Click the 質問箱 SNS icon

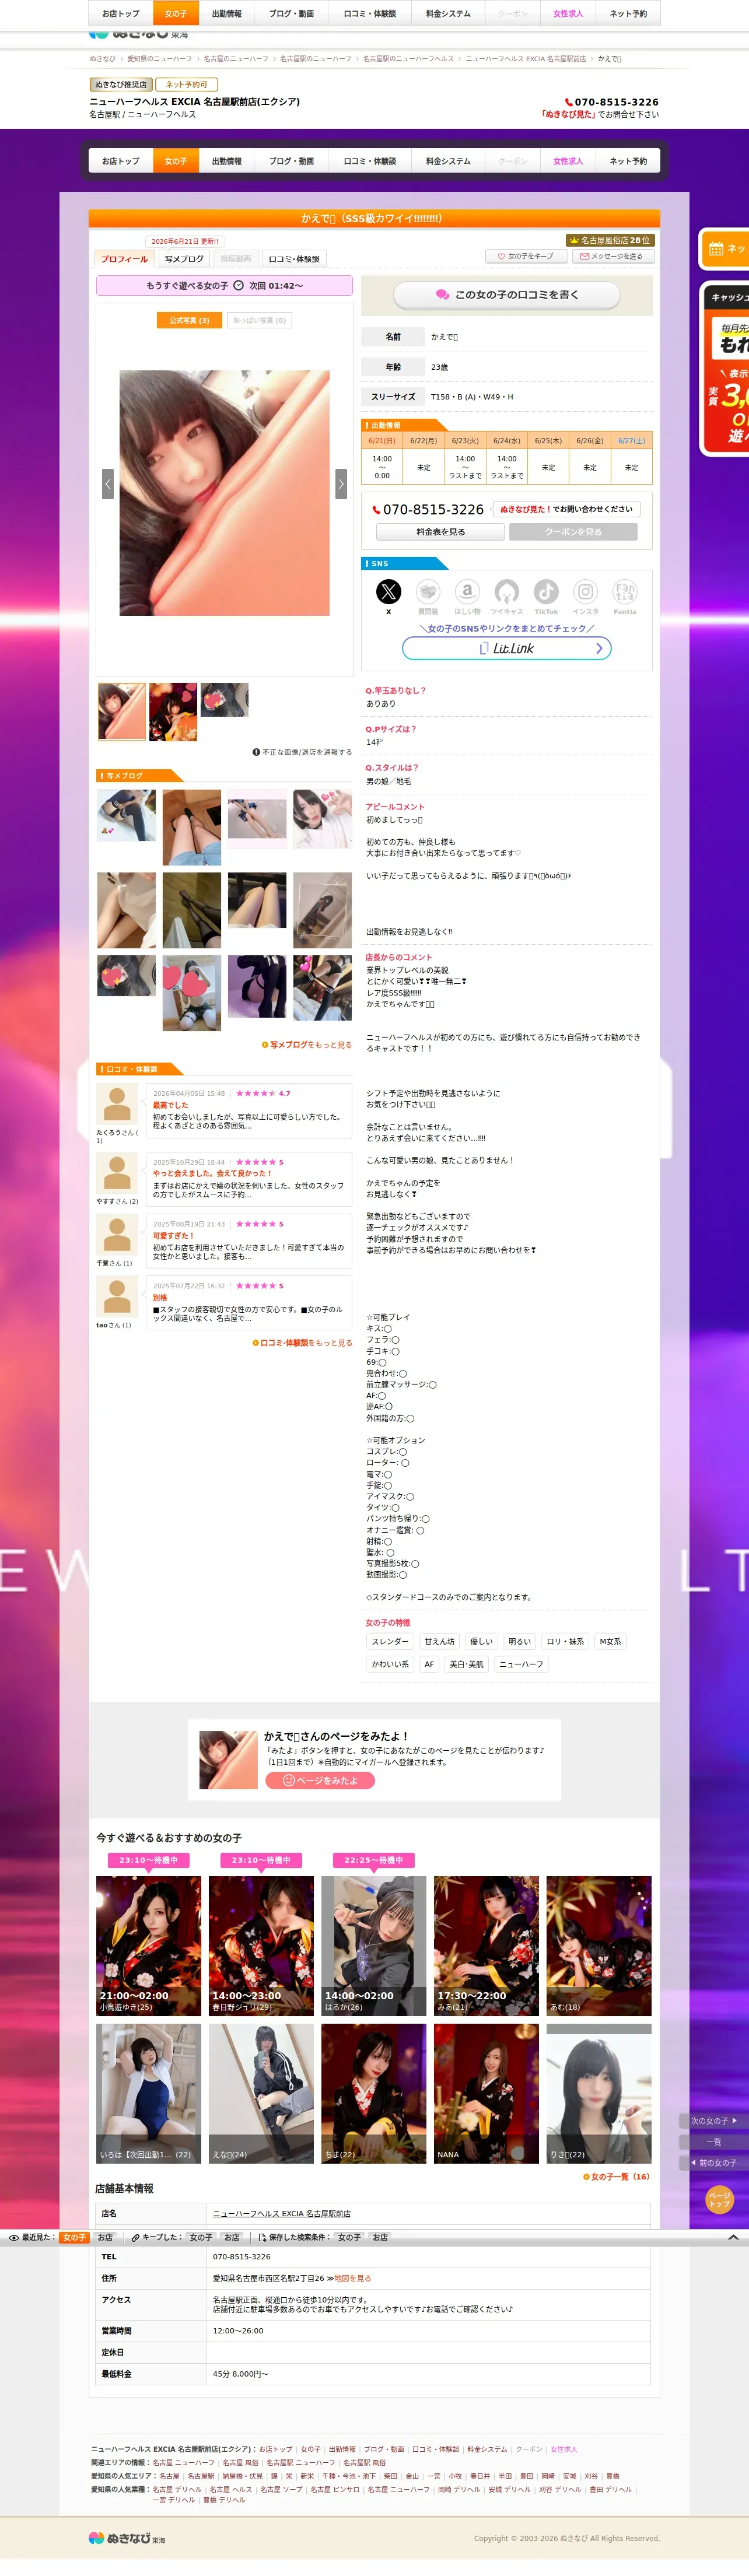tap(428, 591)
